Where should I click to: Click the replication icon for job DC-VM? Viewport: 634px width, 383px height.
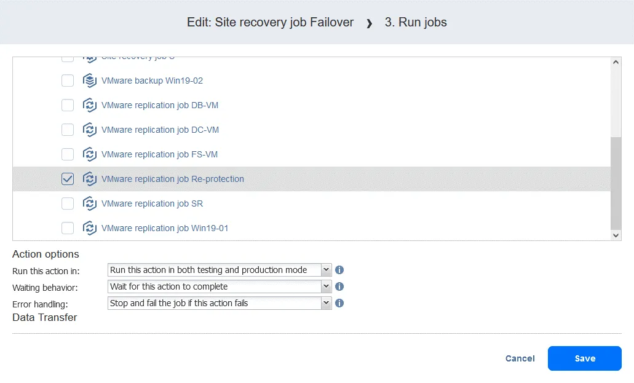coord(90,129)
